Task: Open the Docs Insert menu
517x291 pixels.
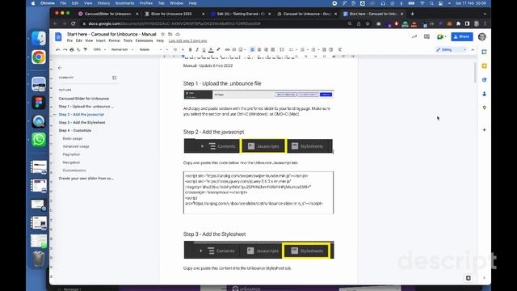Action: (x=100, y=40)
